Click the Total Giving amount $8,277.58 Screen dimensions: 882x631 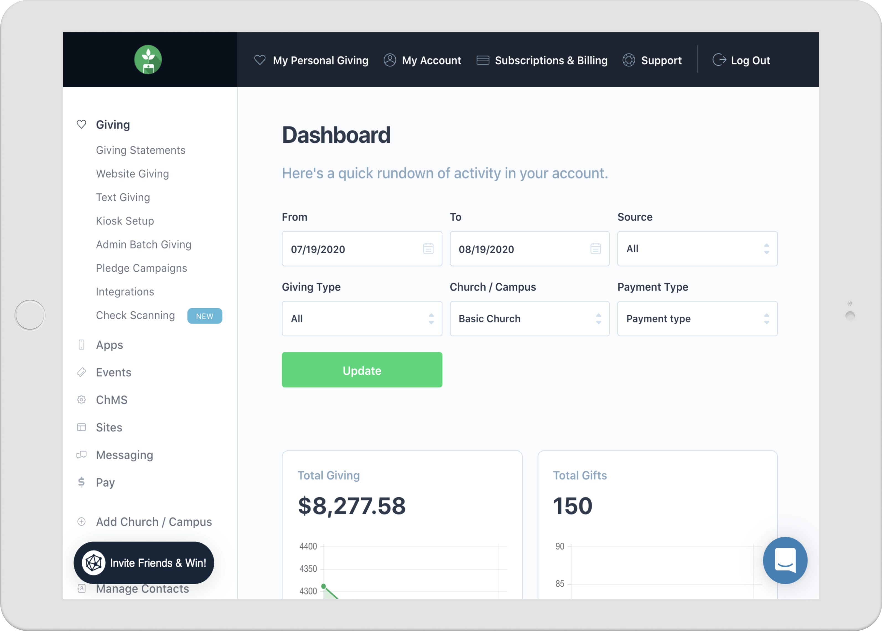(x=351, y=506)
